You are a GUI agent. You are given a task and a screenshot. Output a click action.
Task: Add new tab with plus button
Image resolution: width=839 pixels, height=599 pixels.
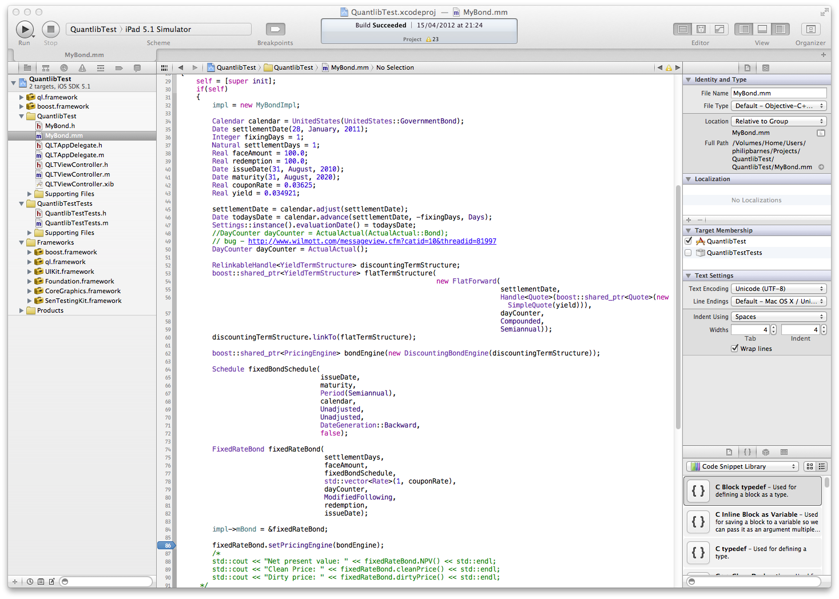tap(824, 55)
